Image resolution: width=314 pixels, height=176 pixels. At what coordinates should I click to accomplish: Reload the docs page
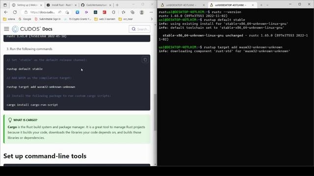point(15,12)
